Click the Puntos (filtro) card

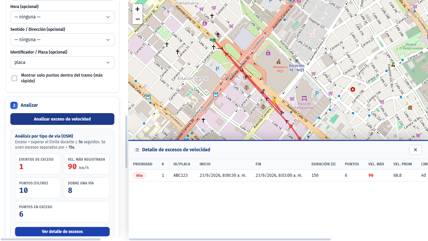tap(38, 188)
